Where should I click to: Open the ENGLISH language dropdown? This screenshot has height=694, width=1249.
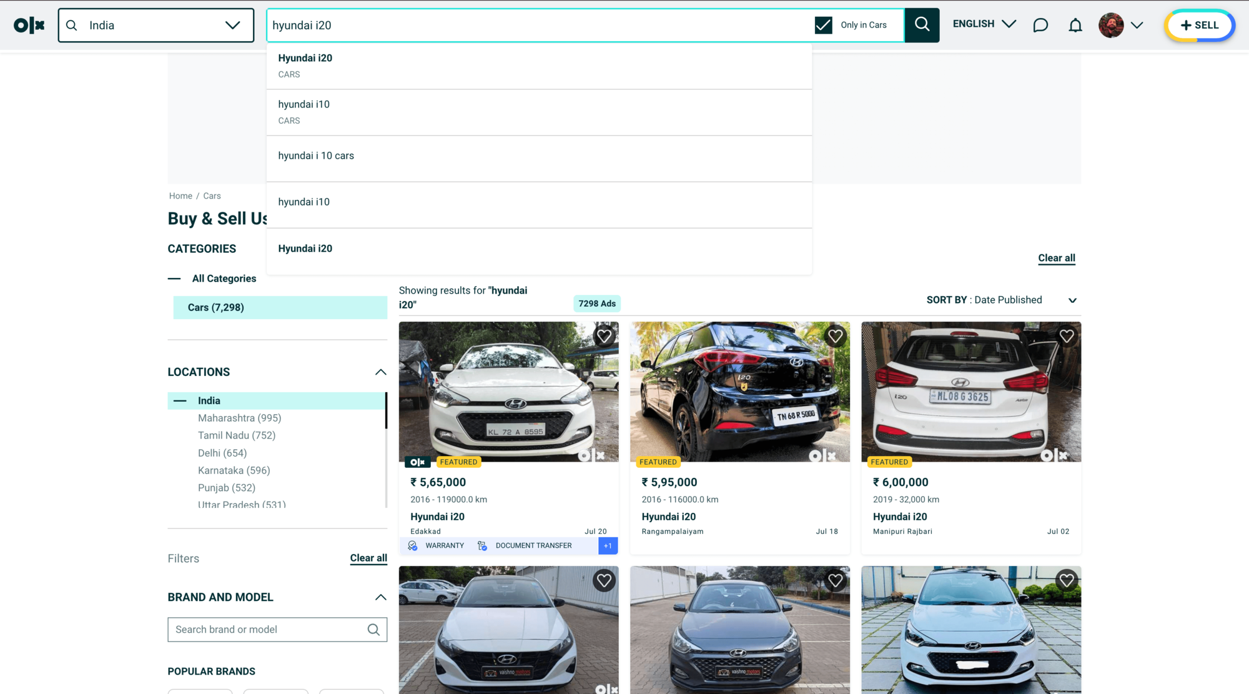[x=984, y=24]
